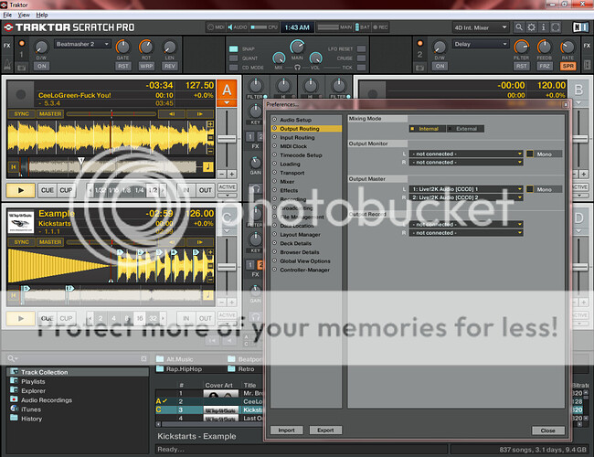The width and height of the screenshot is (594, 457).
Task: Enable QUANT checkbox in master panel
Action: (233, 58)
